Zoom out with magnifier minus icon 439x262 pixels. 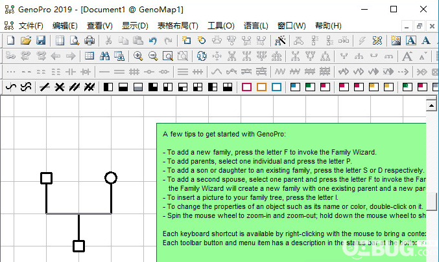point(153,56)
